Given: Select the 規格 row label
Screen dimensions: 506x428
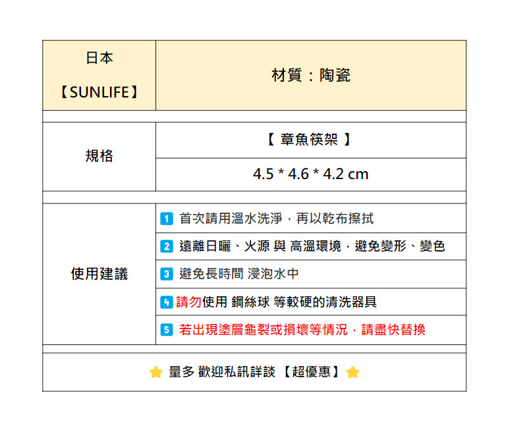Looking at the screenshot, I should [x=99, y=156].
